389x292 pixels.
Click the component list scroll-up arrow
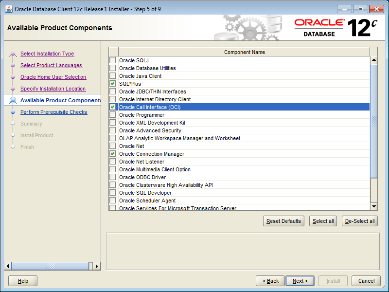point(374,60)
